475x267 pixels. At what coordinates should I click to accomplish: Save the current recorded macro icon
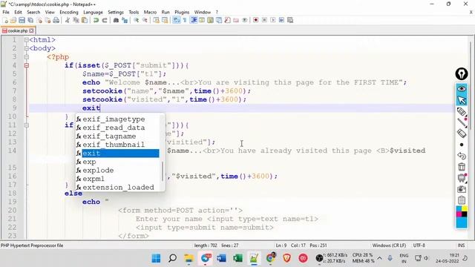pos(290,20)
